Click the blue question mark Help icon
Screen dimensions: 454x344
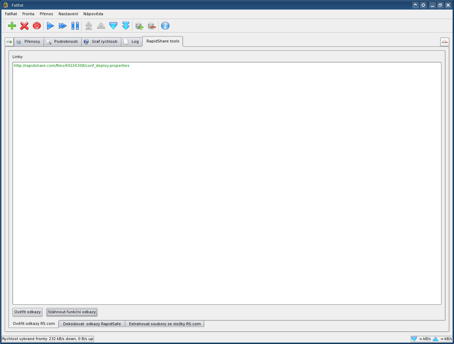[165, 26]
